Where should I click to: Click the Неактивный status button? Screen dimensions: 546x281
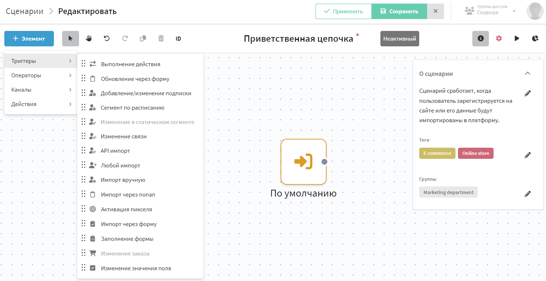[400, 38]
